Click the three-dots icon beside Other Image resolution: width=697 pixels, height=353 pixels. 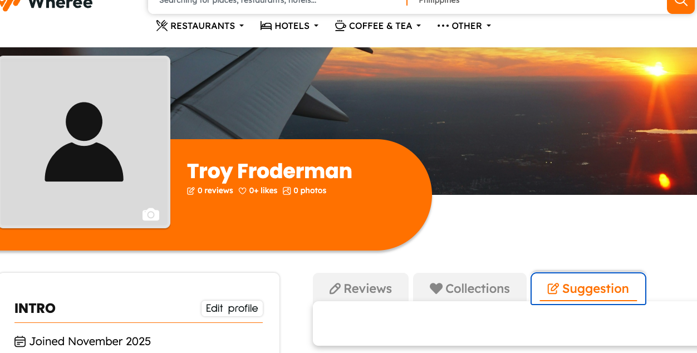(x=443, y=26)
